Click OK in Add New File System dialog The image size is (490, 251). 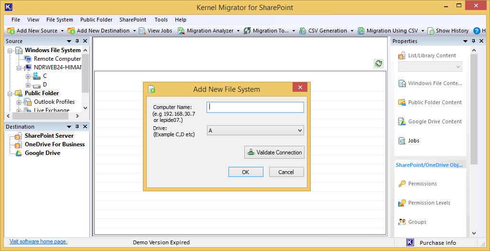pos(246,172)
